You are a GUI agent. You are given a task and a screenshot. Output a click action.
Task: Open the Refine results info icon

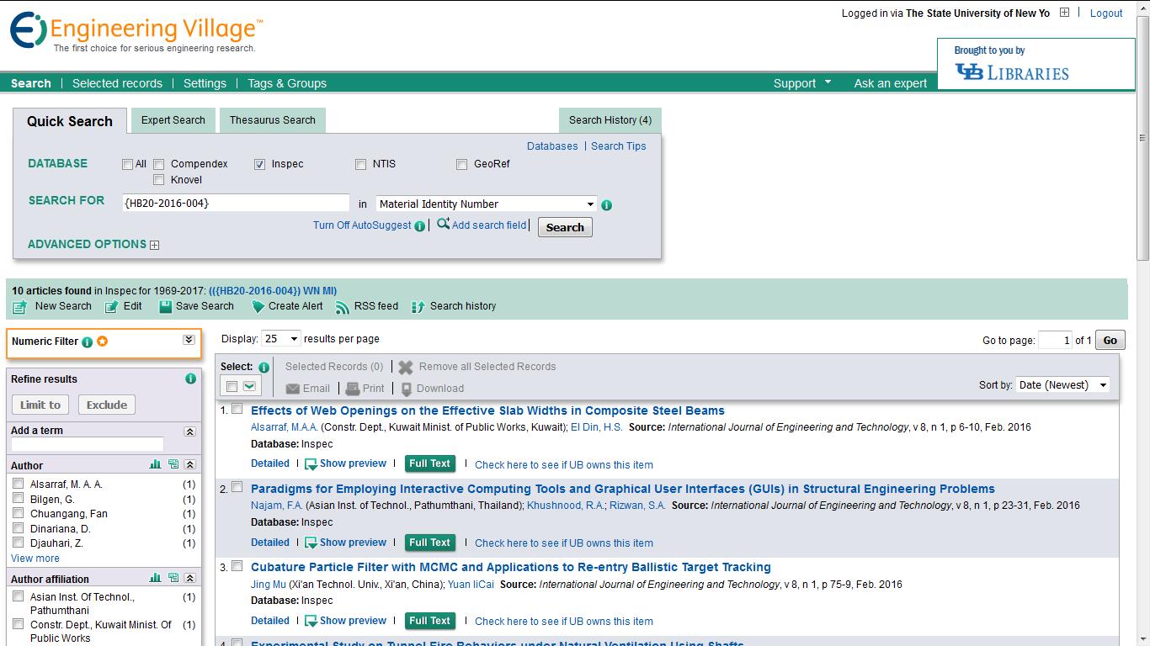pyautogui.click(x=190, y=379)
